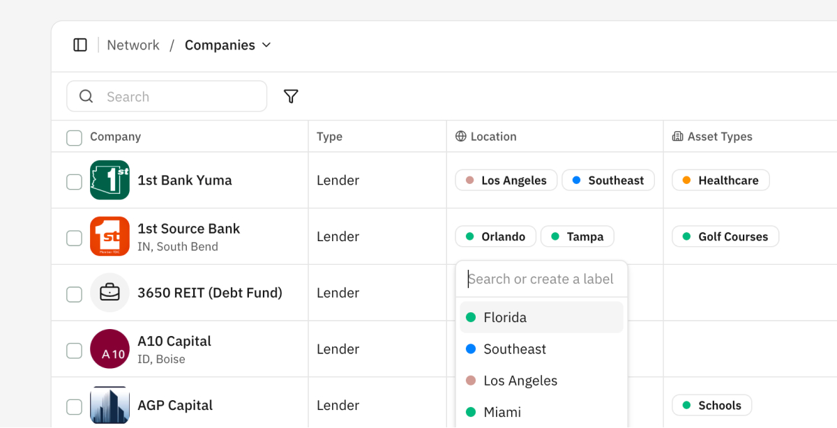Select the Southeast option in label list

coord(515,349)
